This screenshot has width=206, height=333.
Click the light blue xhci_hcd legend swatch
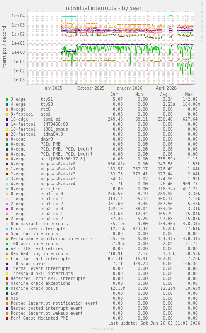[7, 189]
